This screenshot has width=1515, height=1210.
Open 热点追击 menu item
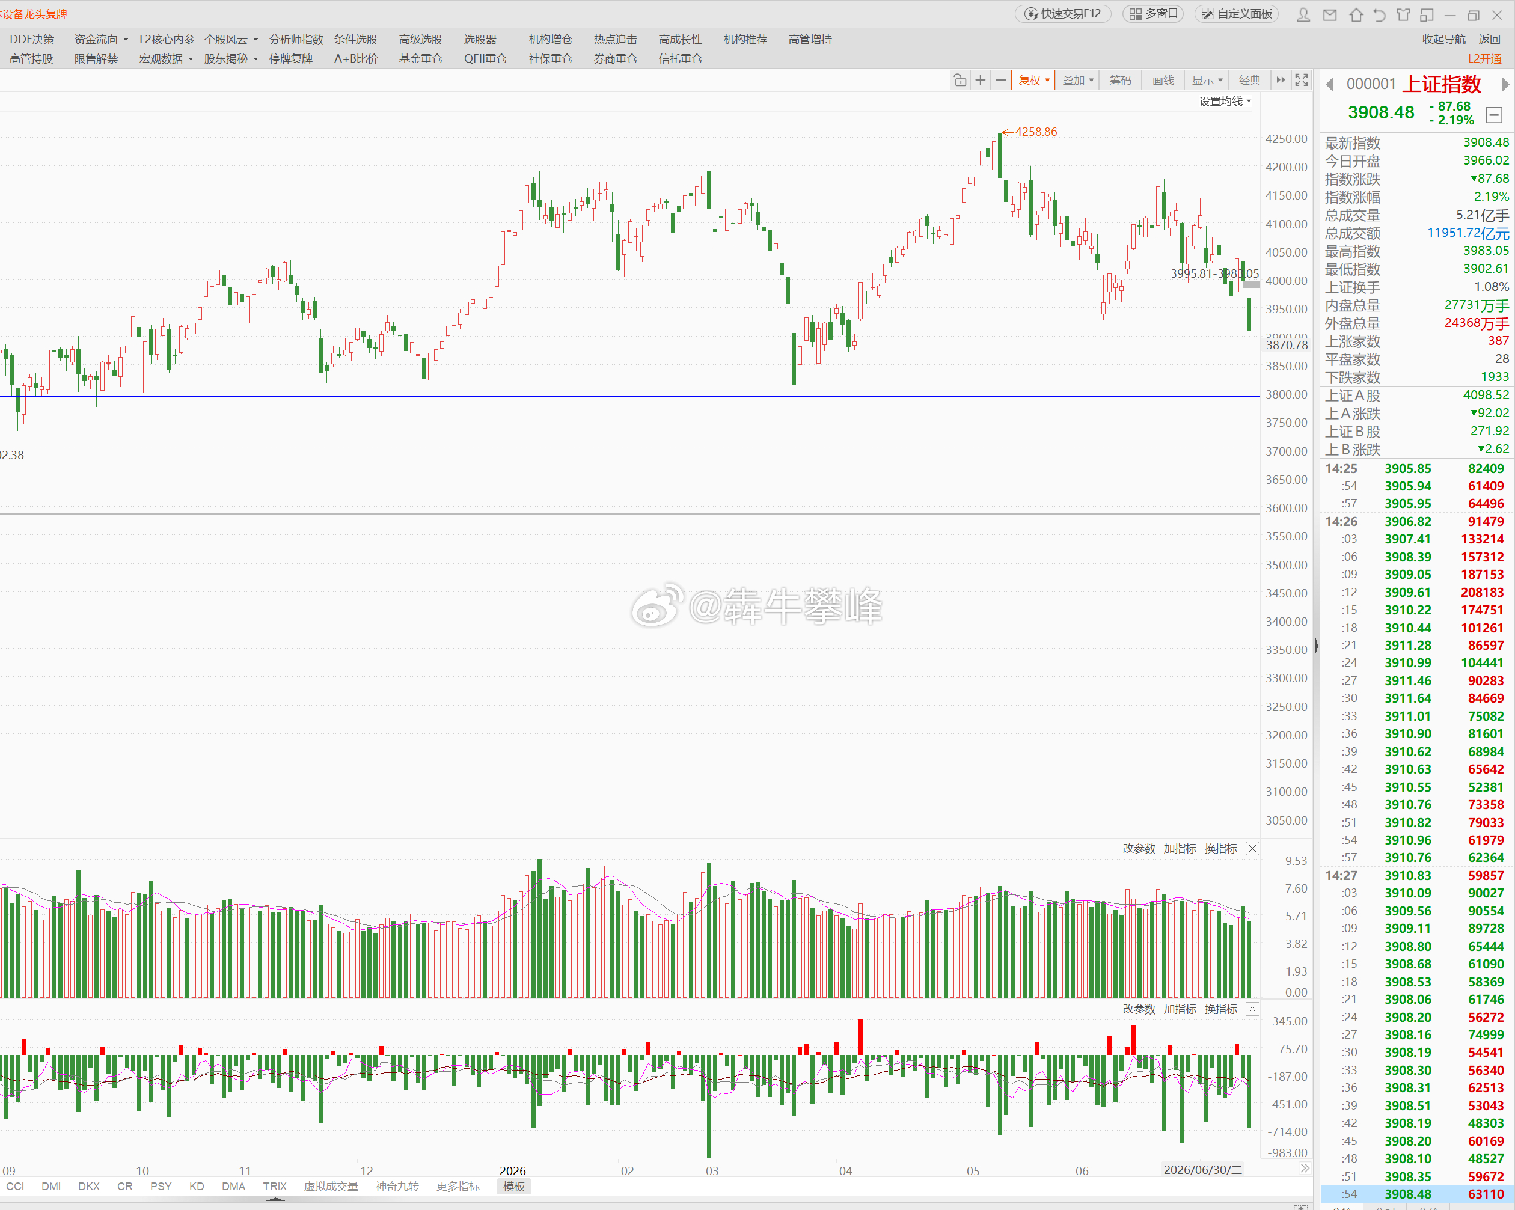click(615, 39)
